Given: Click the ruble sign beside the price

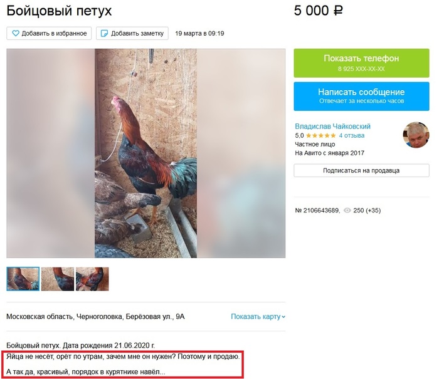Looking at the screenshot, I should coord(338,11).
